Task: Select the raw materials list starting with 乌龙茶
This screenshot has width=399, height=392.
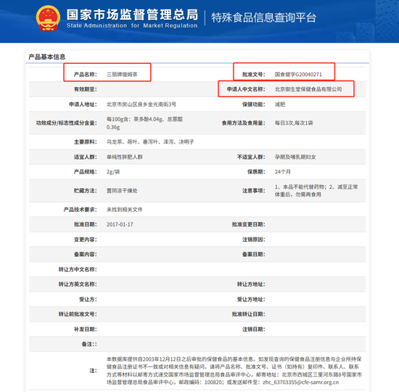Action: (x=150, y=142)
